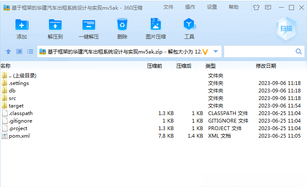Click the 360压缩 app logo in title bar
Image resolution: width=307 pixels, height=187 pixels.
(x=6, y=8)
